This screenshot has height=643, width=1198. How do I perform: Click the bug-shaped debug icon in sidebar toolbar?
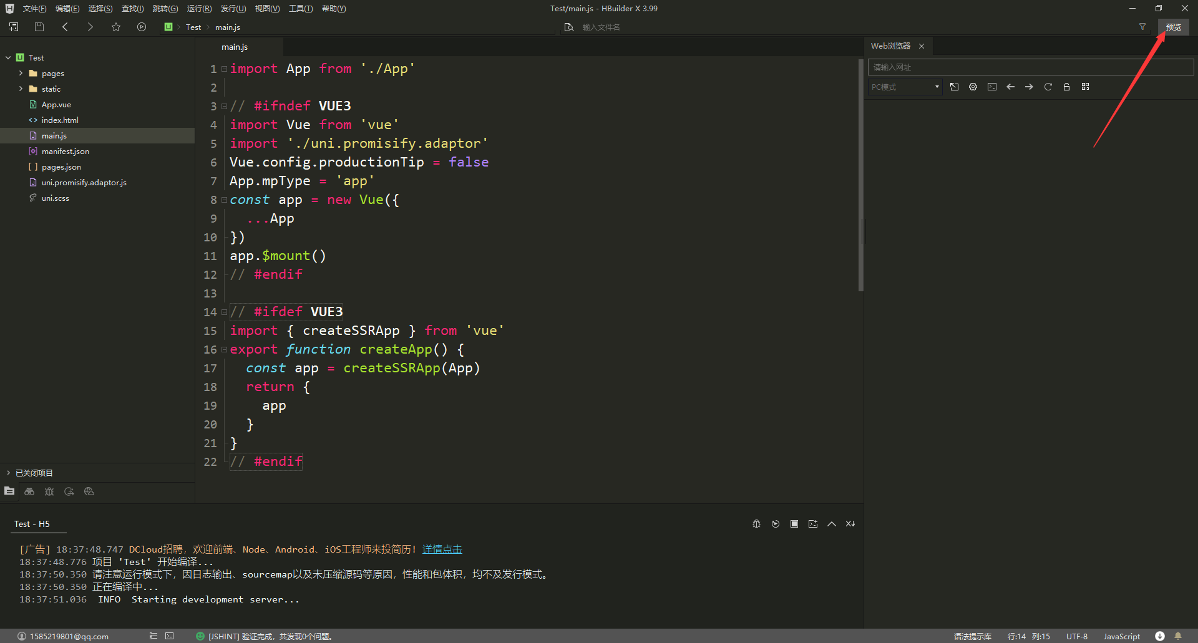pos(49,491)
